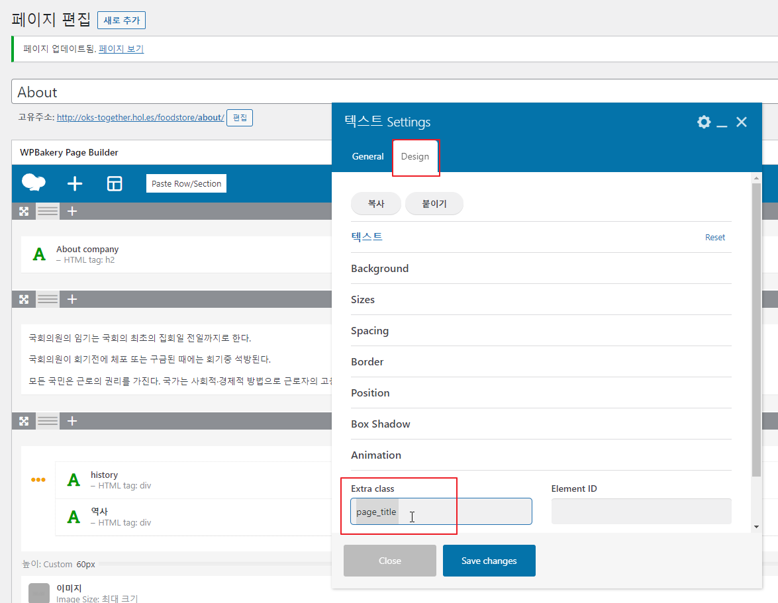Switch to the Design tab
778x603 pixels.
click(414, 156)
